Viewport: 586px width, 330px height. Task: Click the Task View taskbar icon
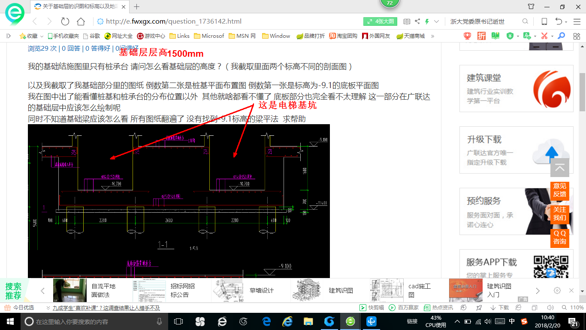(178, 321)
